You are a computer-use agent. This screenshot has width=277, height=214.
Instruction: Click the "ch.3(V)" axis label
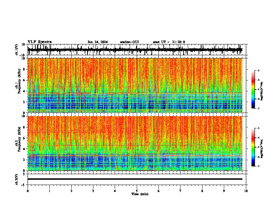(17, 179)
